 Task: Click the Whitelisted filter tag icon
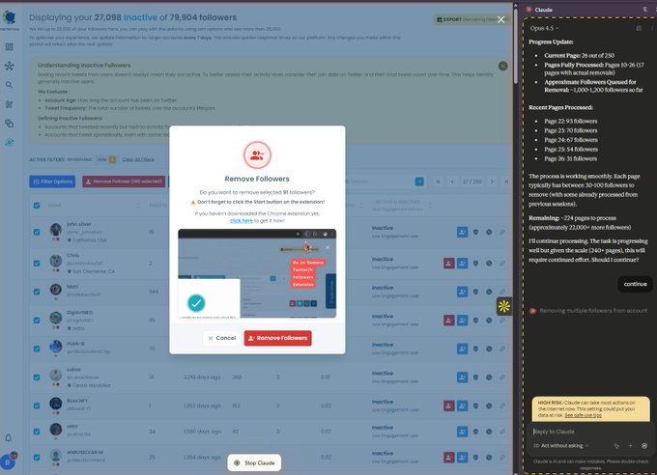pos(112,159)
